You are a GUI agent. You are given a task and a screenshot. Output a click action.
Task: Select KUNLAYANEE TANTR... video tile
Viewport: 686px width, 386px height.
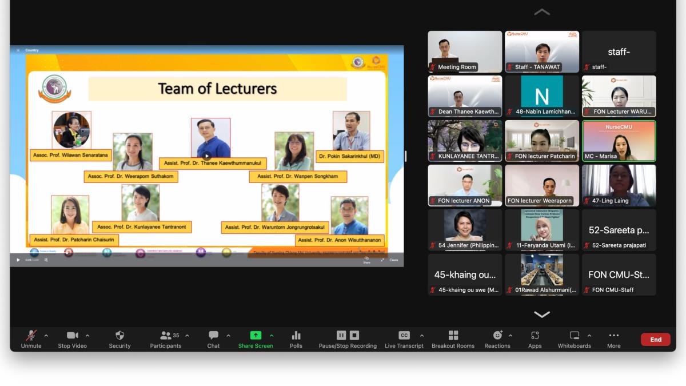465,141
